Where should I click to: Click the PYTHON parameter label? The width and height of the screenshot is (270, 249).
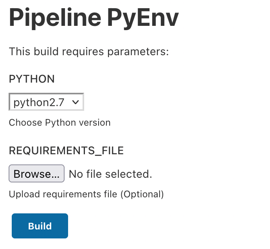click(x=32, y=79)
